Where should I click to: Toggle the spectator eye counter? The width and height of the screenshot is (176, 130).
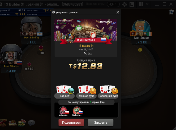[113, 4]
